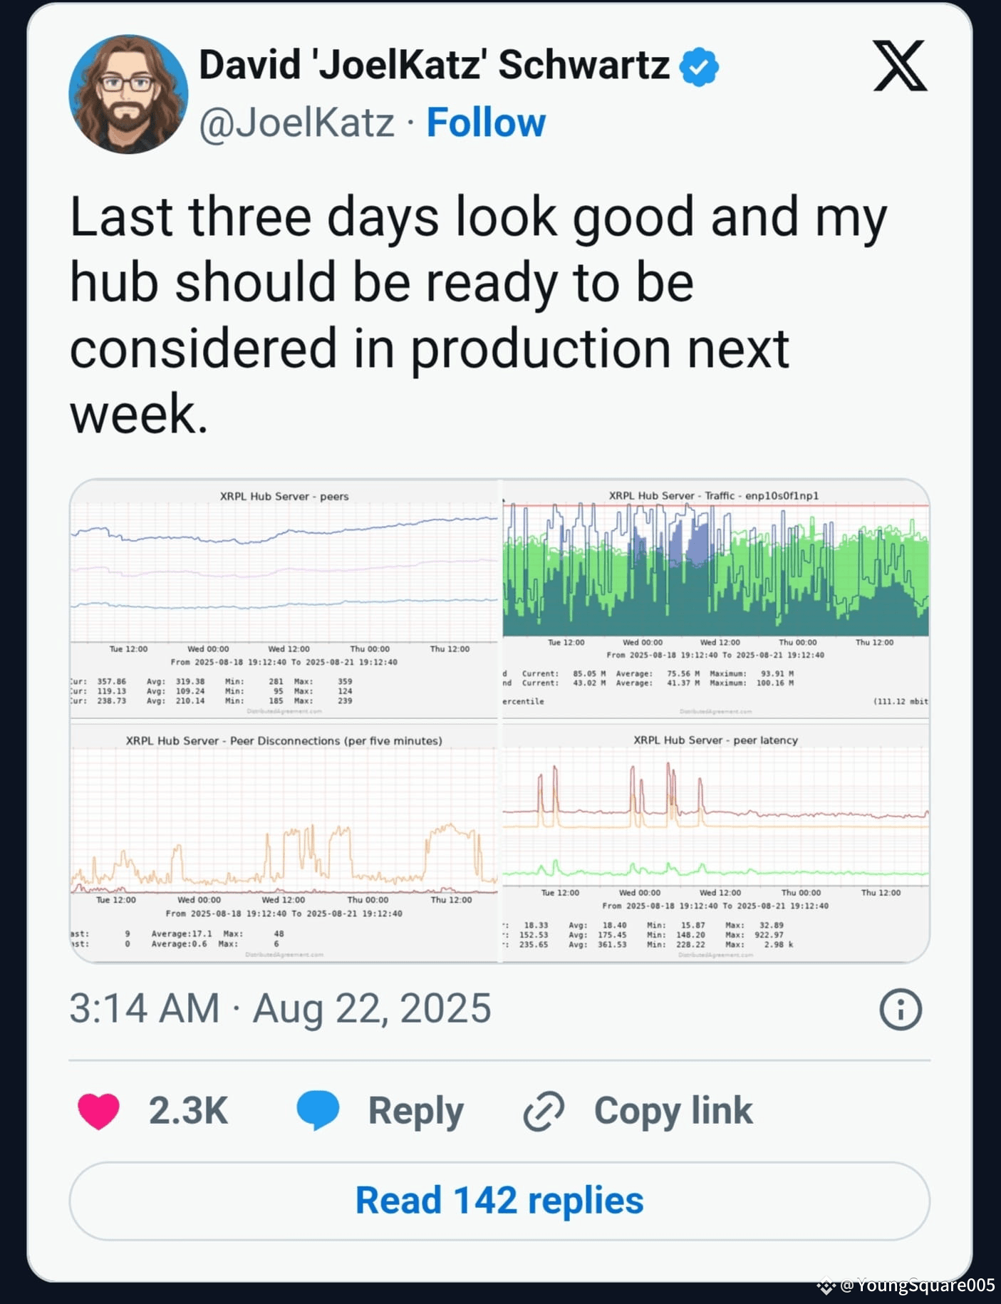Open David Schwartz's profile avatar
Screen dimensions: 1001x1304
pyautogui.click(x=128, y=94)
